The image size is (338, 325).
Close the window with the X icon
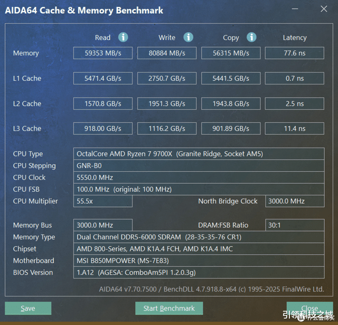pyautogui.click(x=324, y=9)
